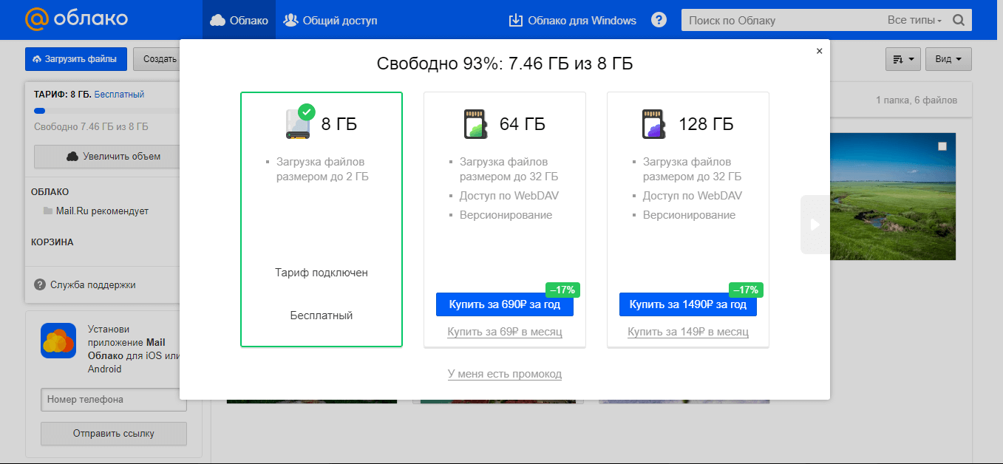The image size is (1003, 464).
Task: Click the 128 ГБ memory card icon
Action: [656, 124]
